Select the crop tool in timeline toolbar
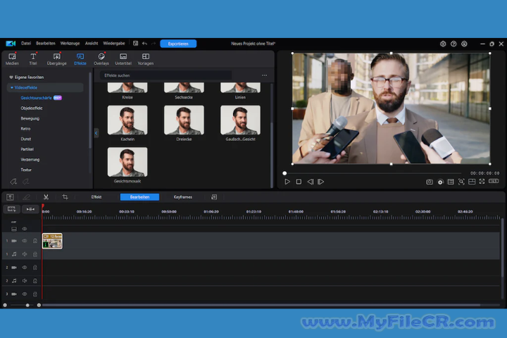The width and height of the screenshot is (507, 338). [x=65, y=197]
